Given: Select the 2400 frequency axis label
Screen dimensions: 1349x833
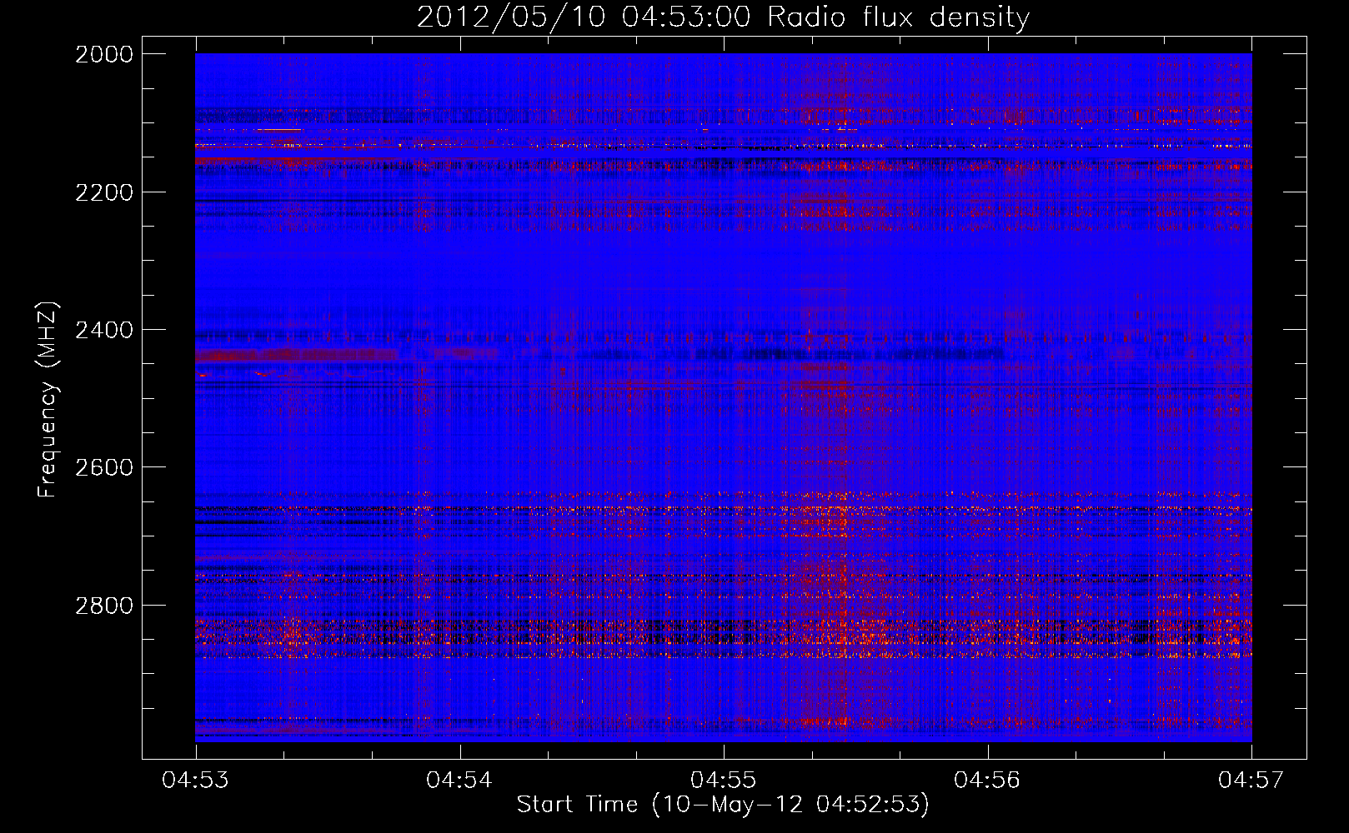Looking at the screenshot, I should pos(103,330).
